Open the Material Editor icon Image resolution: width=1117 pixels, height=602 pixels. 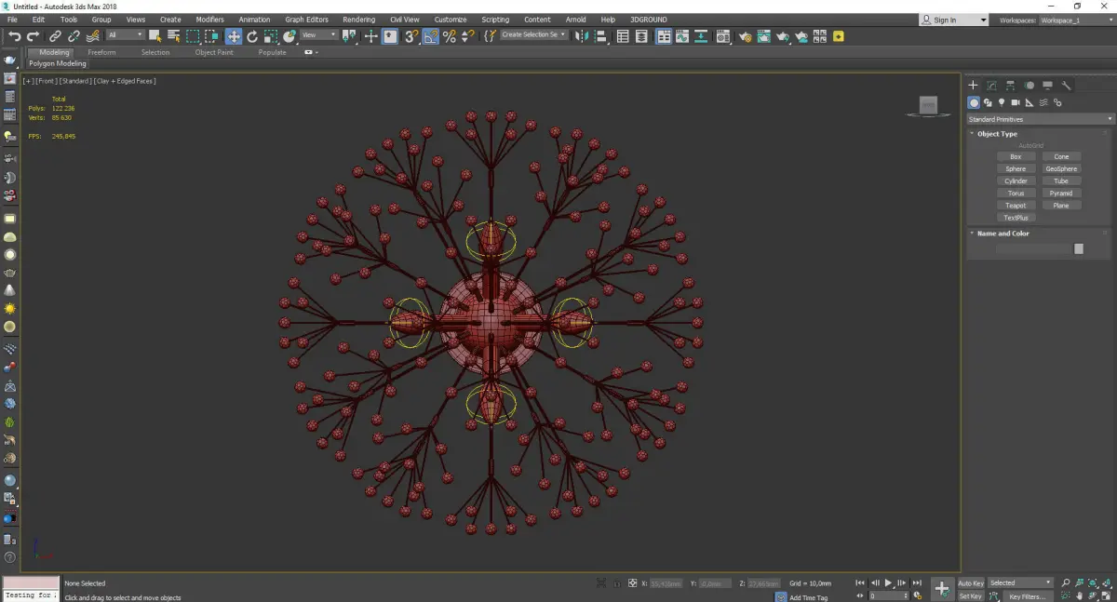(x=721, y=36)
